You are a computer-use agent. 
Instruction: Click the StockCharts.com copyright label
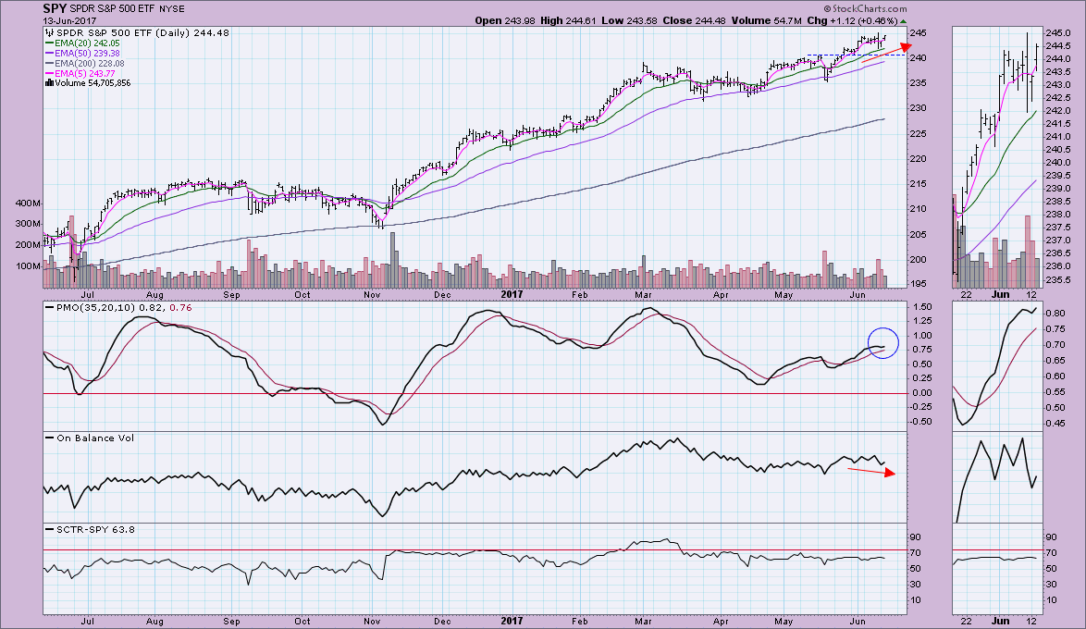point(866,8)
